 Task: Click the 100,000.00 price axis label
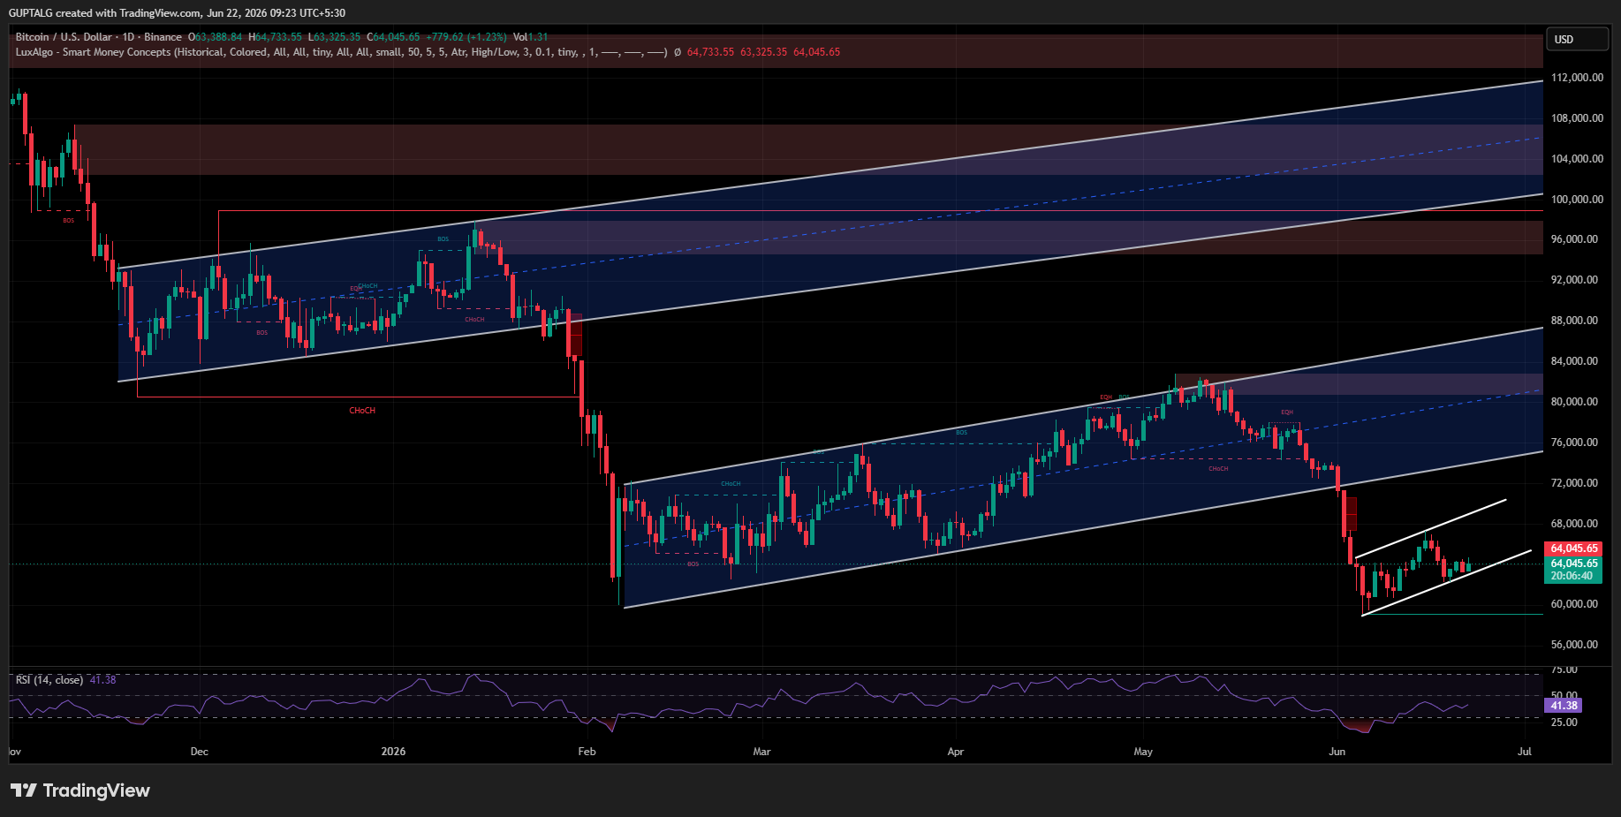click(1577, 200)
